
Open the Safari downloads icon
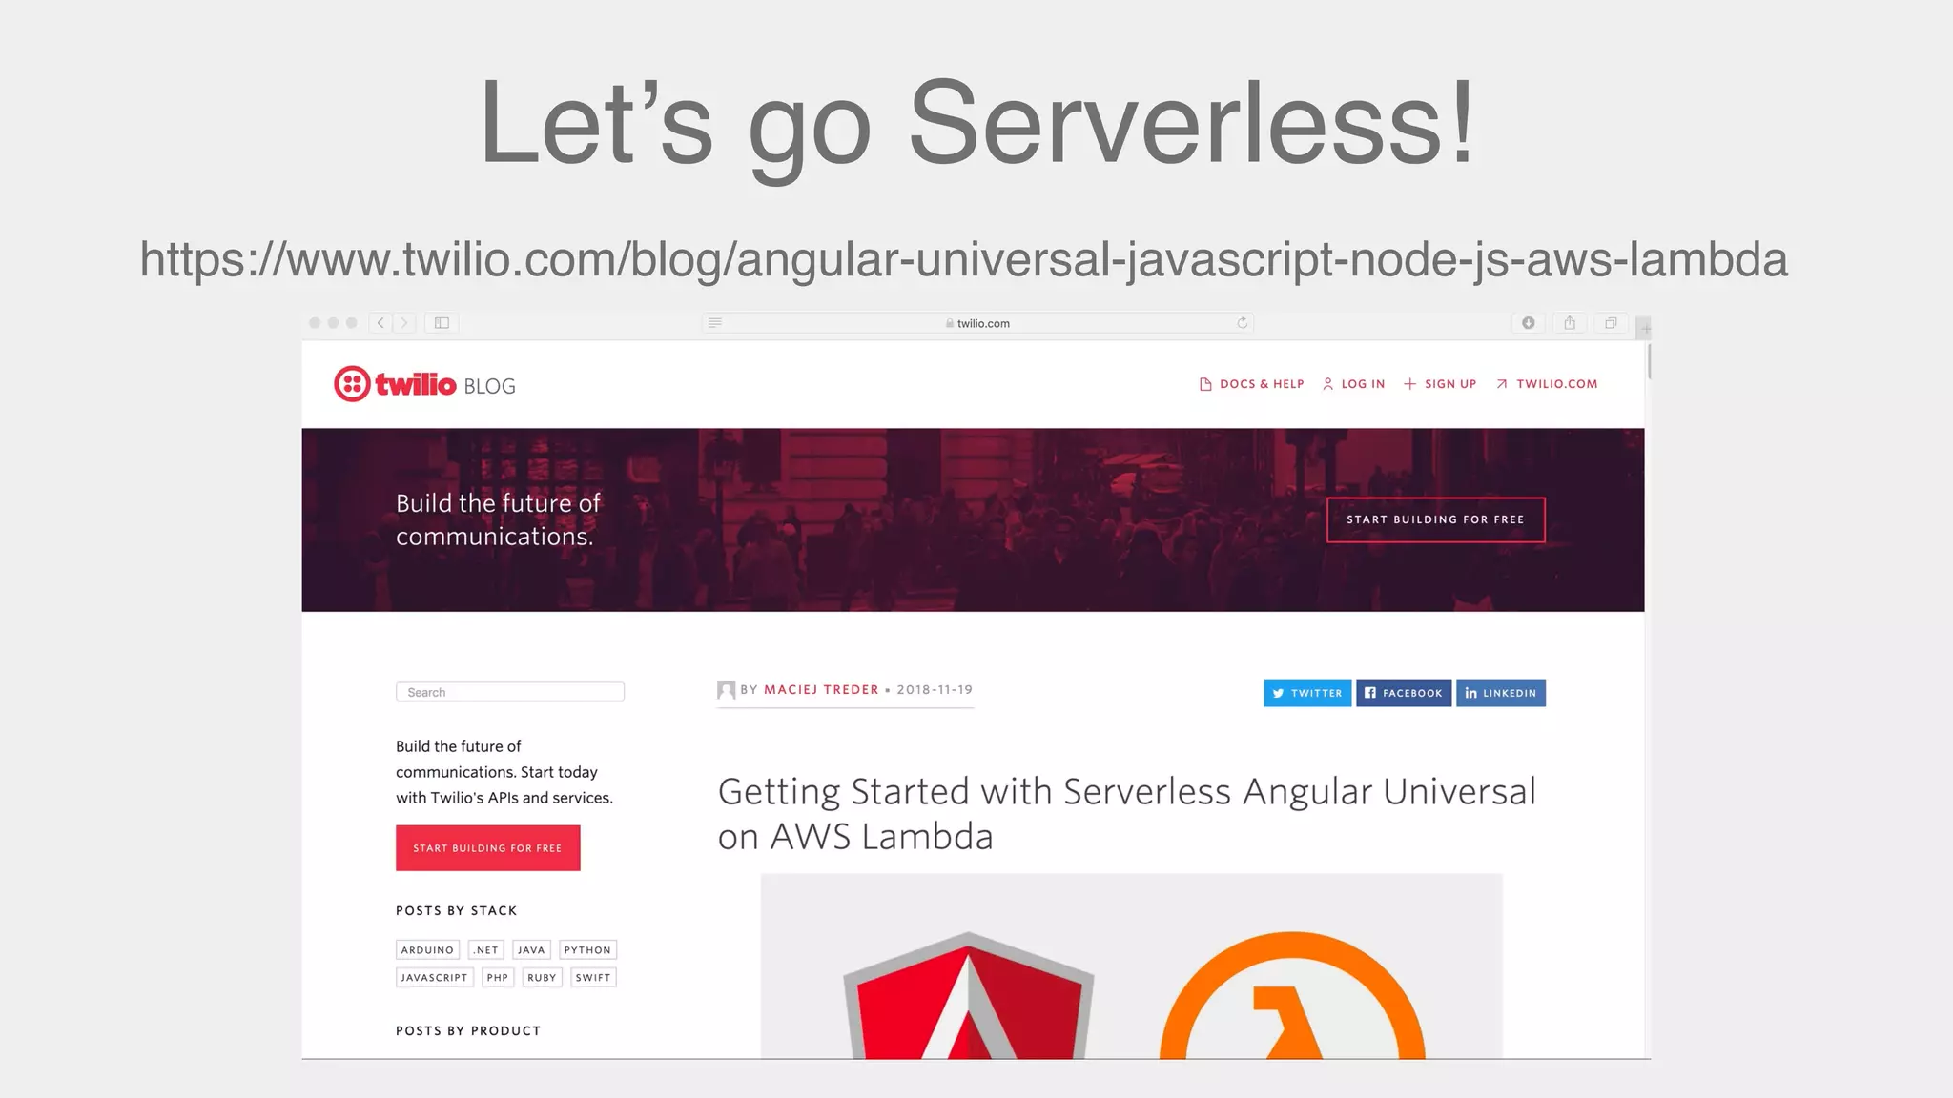(1529, 323)
